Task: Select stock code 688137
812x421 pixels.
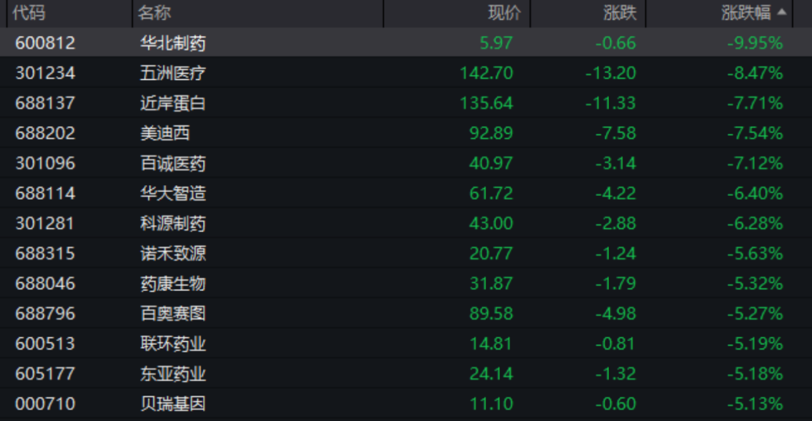Action: coord(45,103)
